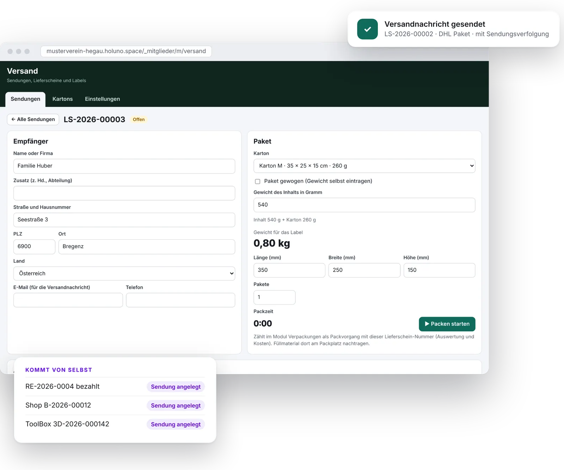The image size is (564, 470).
Task: Switch to the Sendungen tab
Action: click(x=25, y=99)
